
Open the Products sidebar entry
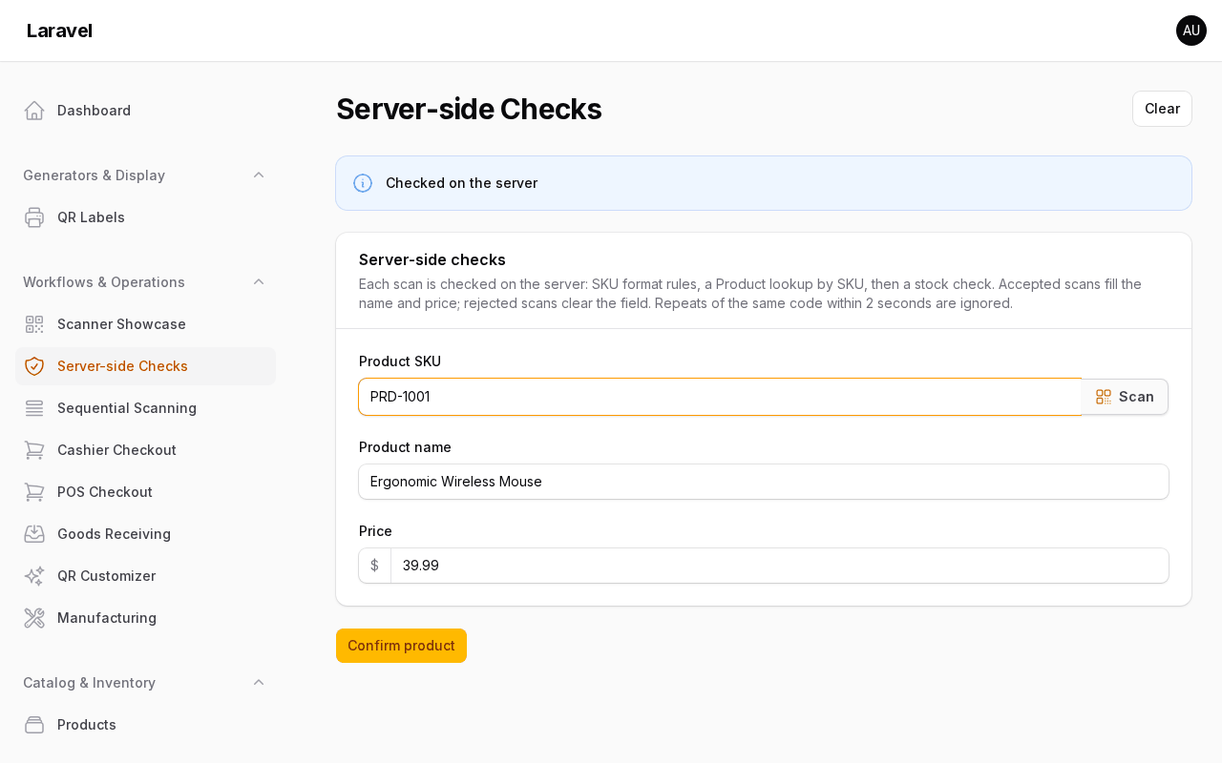coord(145,725)
